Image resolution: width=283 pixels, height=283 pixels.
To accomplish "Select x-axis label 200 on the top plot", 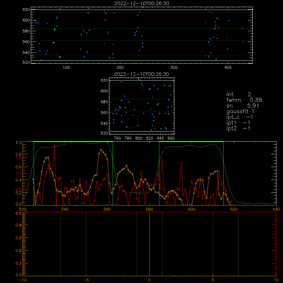I will (x=120, y=68).
